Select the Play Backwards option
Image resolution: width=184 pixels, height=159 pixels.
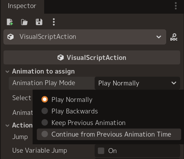[x=109, y=111]
